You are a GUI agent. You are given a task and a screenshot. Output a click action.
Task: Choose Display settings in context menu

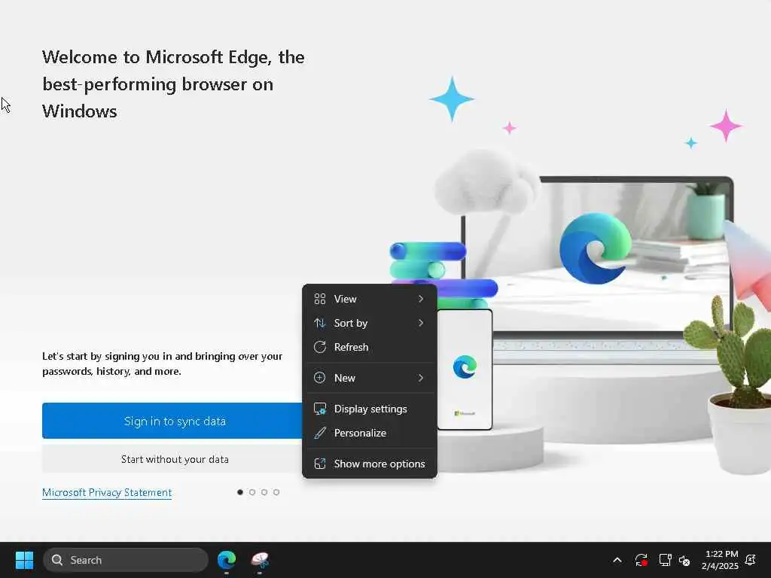point(369,409)
